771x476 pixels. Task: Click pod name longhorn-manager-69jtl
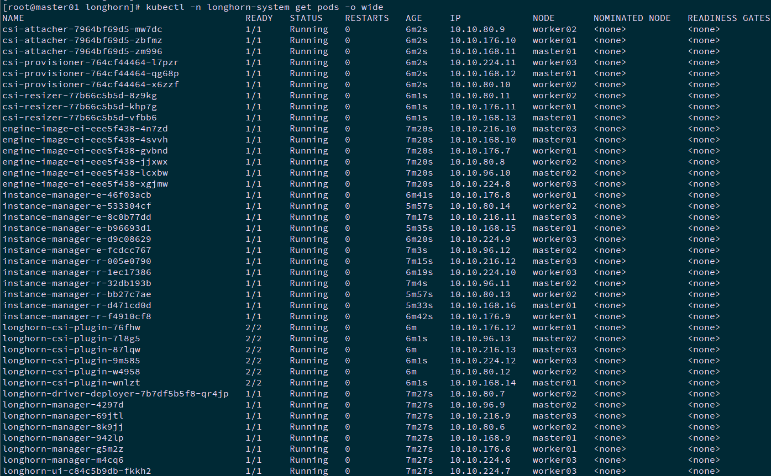point(63,416)
